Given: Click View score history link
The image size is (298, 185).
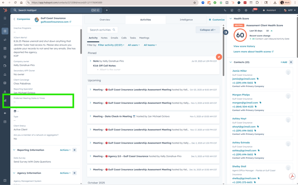Looking at the screenshot, I should pos(244,46).
